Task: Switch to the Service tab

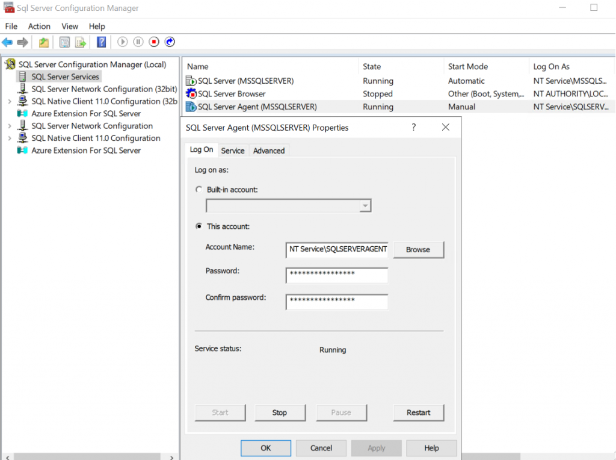Action: [233, 150]
